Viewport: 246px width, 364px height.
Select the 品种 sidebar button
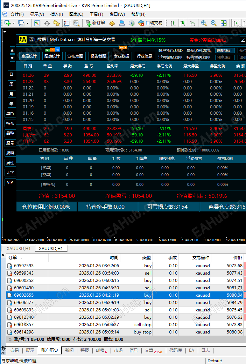click(10, 133)
